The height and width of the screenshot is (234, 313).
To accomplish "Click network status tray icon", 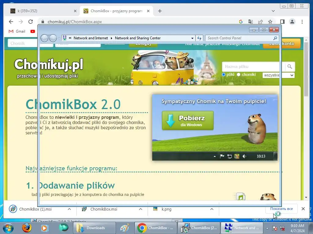I will [282, 228].
